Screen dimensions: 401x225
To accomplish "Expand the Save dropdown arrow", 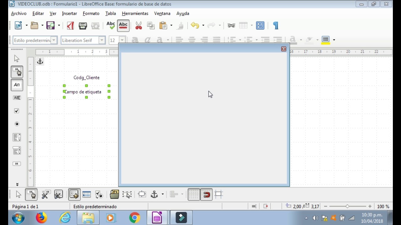I will [x=59, y=26].
